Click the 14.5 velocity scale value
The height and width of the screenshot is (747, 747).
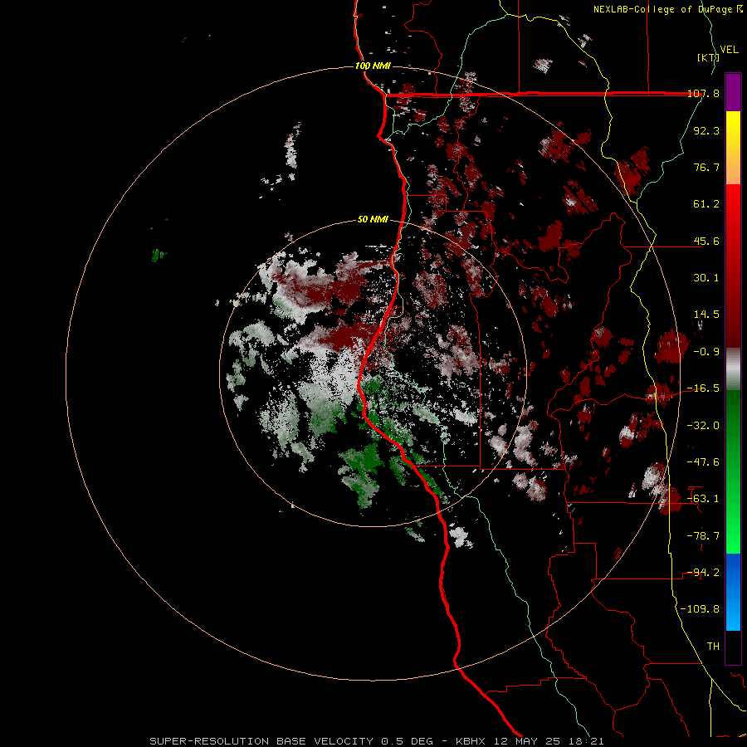706,315
